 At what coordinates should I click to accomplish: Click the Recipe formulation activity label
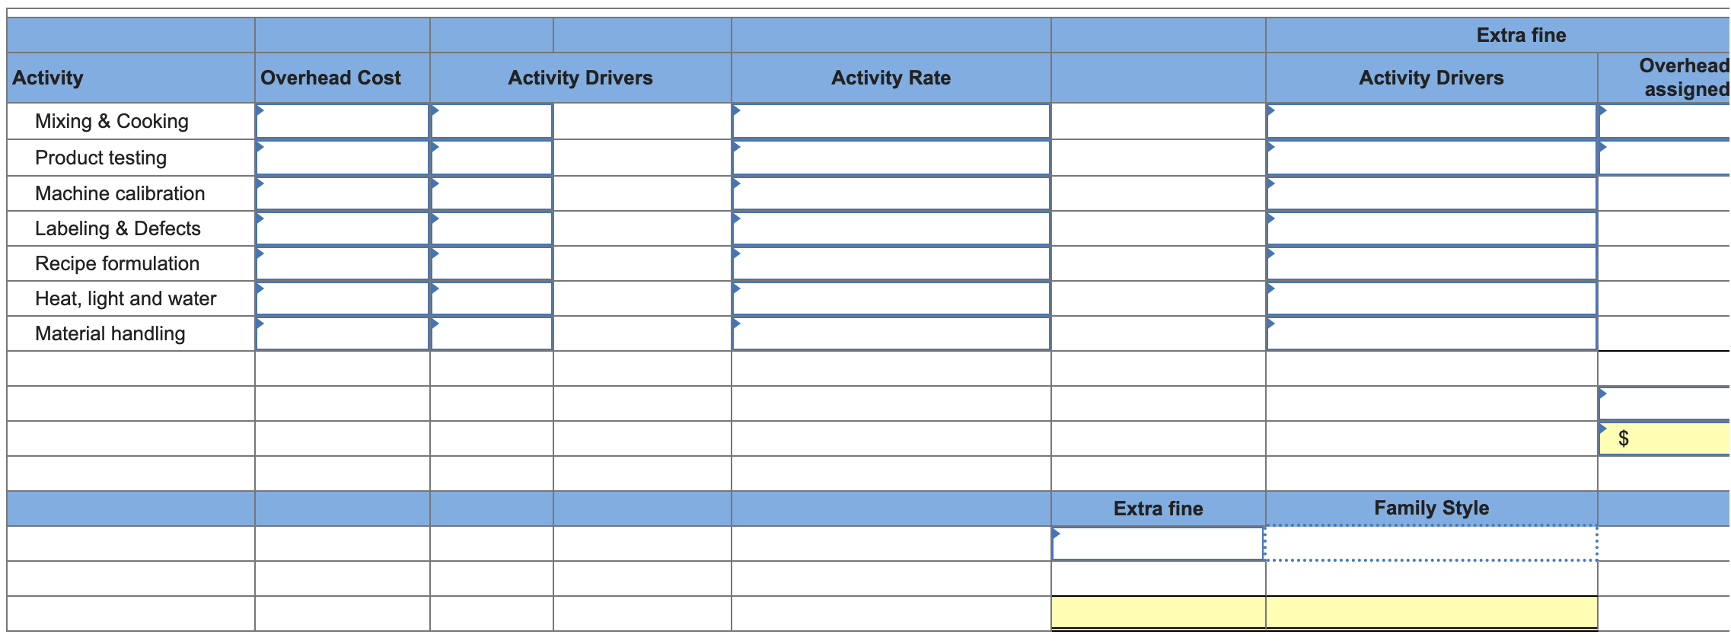[117, 263]
